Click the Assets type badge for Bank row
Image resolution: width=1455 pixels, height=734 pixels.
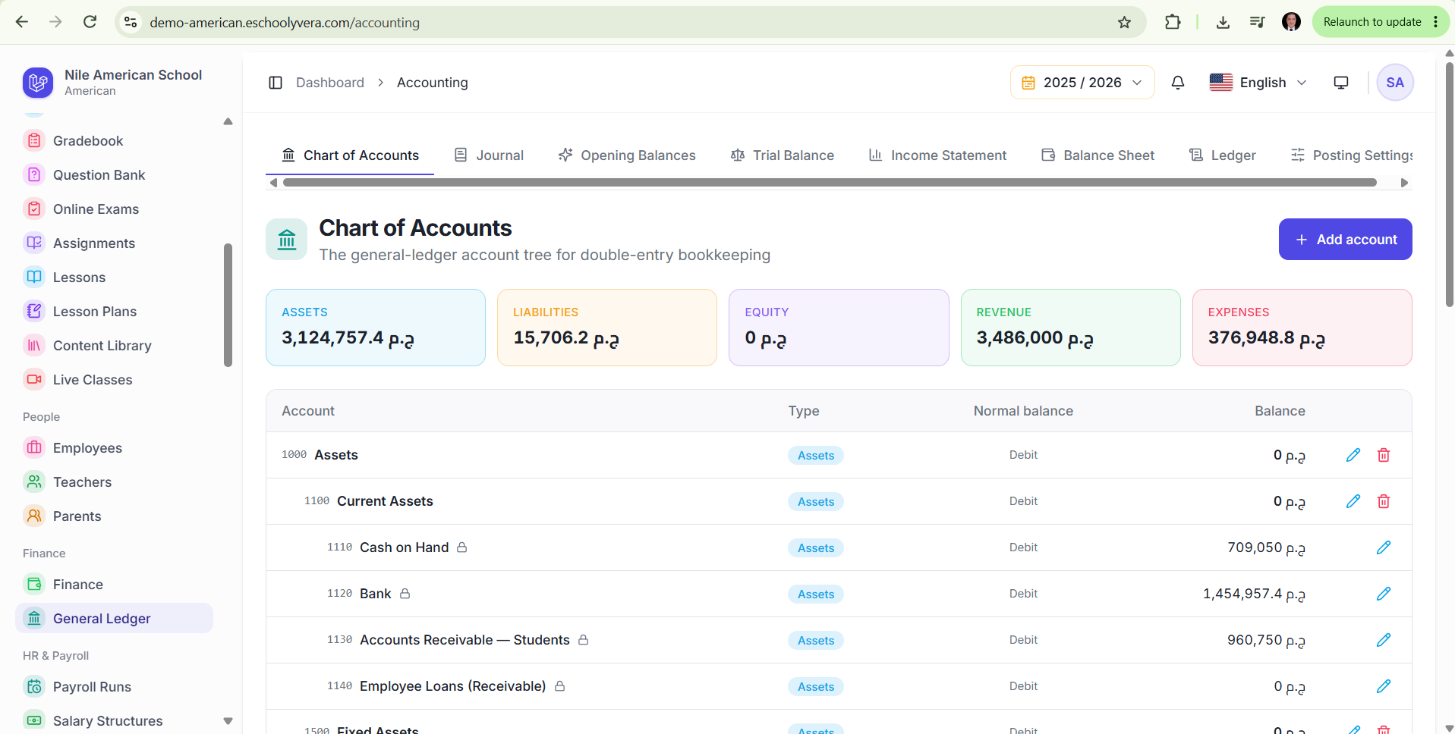click(816, 594)
